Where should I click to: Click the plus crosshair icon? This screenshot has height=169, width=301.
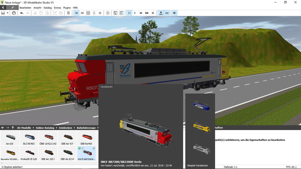[100, 13]
